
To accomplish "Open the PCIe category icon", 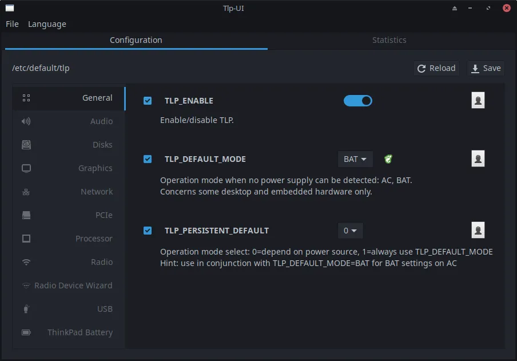I will coord(26,215).
